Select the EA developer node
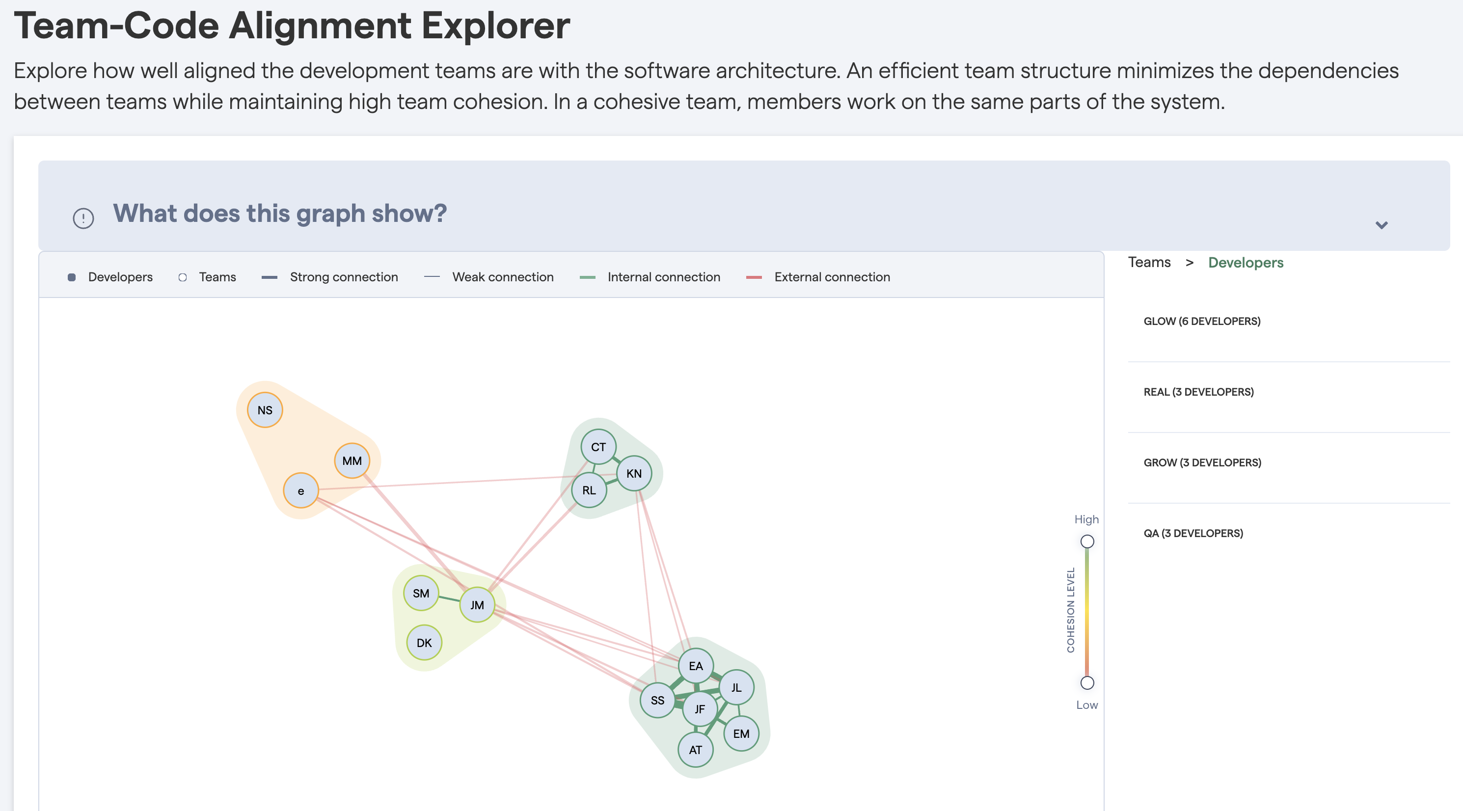 click(x=696, y=666)
